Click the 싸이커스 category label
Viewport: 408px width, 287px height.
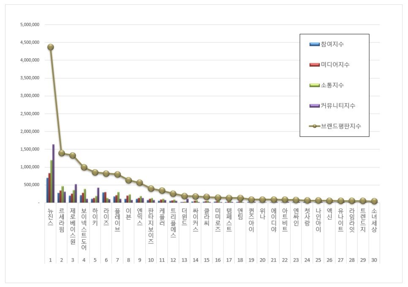pos(196,220)
